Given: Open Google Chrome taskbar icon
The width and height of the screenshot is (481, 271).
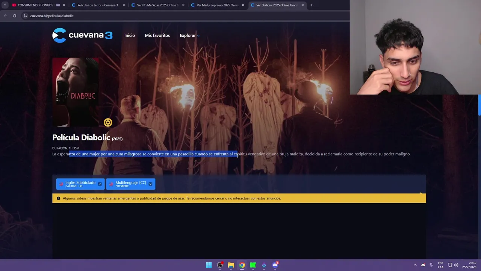Looking at the screenshot, I should tap(242, 265).
